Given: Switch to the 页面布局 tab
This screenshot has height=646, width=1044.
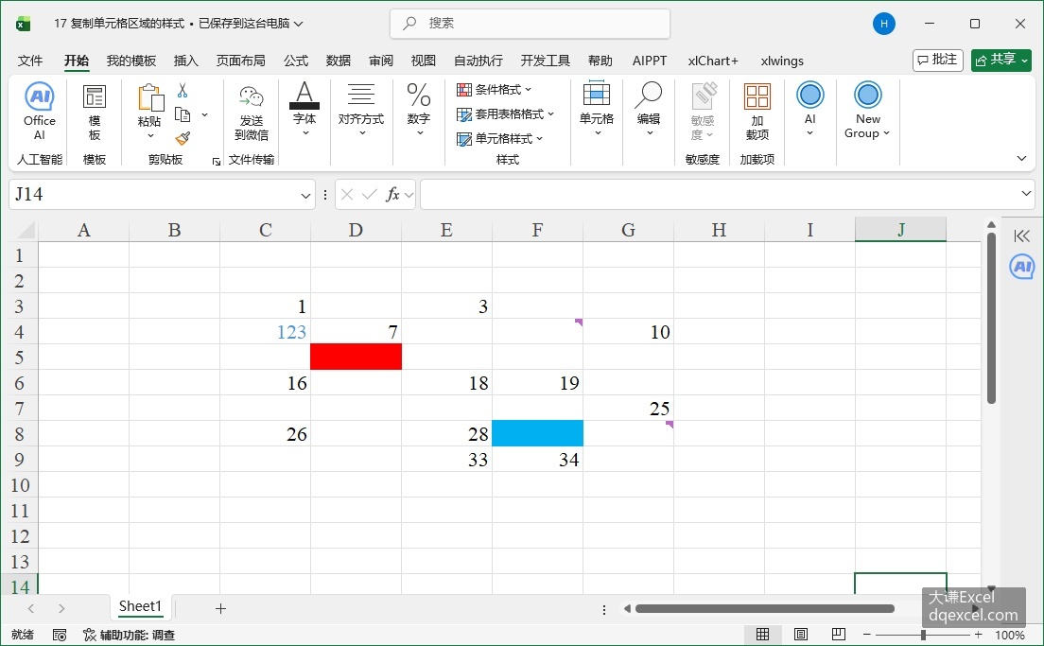Looking at the screenshot, I should (x=240, y=61).
